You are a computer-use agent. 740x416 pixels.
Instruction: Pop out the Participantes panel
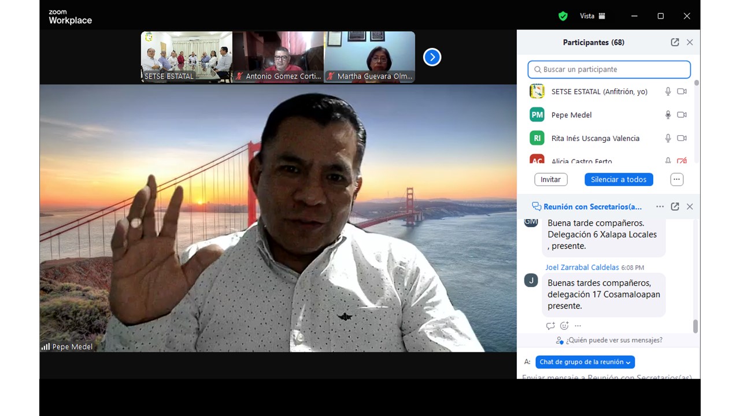point(675,42)
